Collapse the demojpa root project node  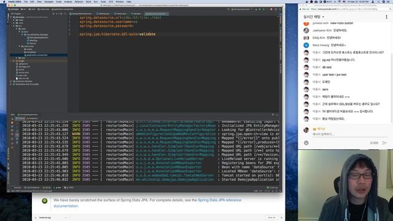tap(12, 17)
